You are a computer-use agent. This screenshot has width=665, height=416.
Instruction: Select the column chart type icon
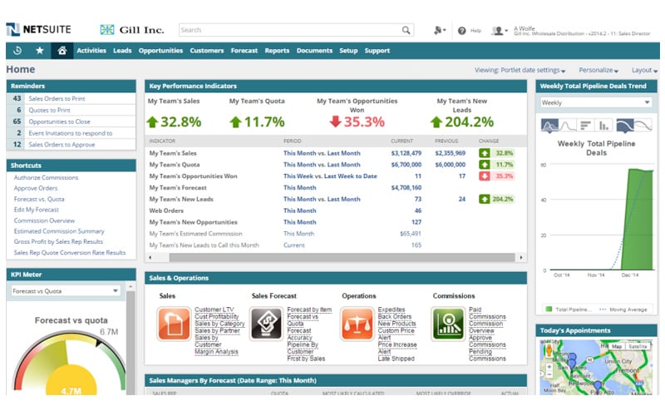point(603,126)
